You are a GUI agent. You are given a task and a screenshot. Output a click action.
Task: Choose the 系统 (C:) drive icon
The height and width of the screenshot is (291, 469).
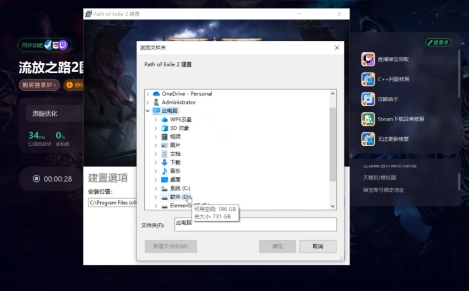[x=164, y=188]
